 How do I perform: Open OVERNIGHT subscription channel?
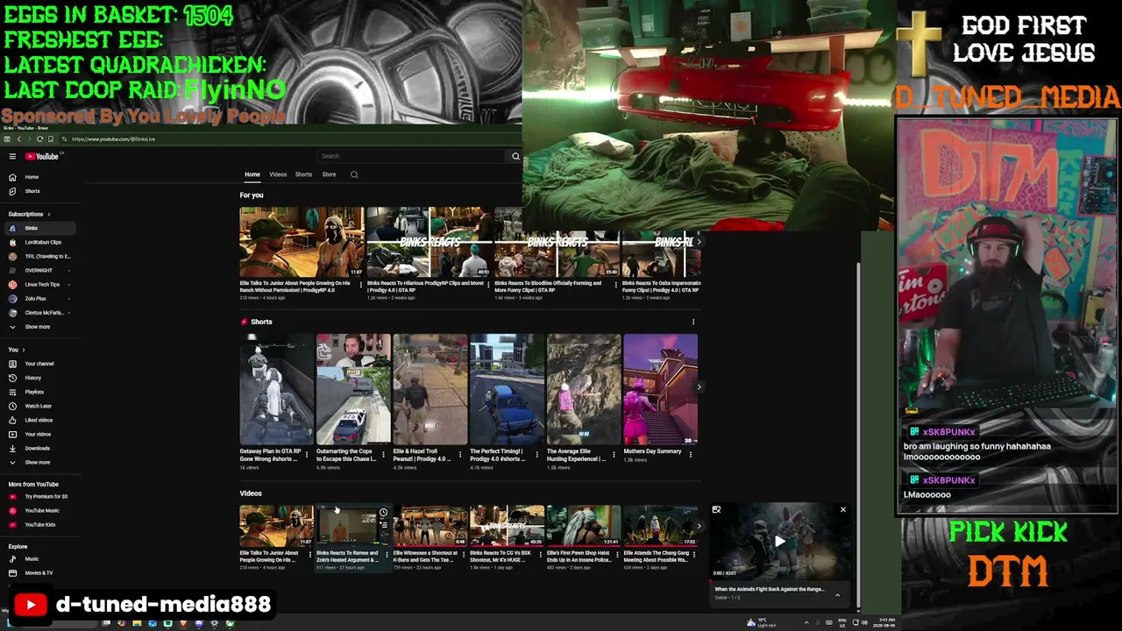39,270
